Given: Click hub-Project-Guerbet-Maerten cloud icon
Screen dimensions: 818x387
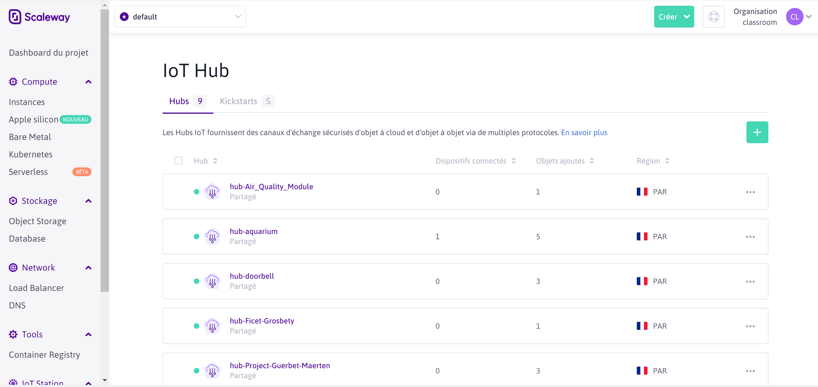Looking at the screenshot, I should click(212, 371).
